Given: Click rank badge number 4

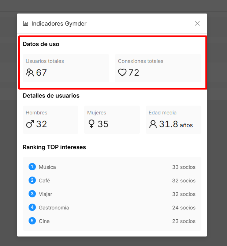Looking at the screenshot, I should (x=32, y=207).
